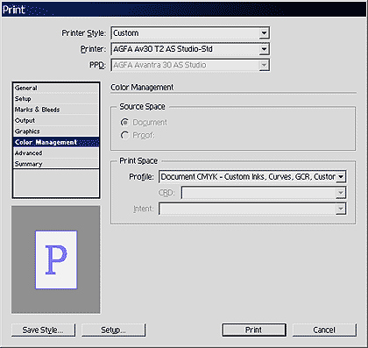Screen dimensions: 368x348
Task: Open the Advanced panel
Action: click(x=56, y=153)
